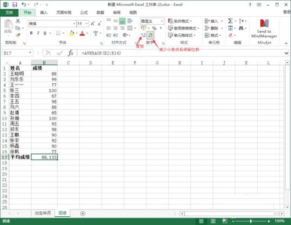
Task: Apply Percent style button
Action: coord(154,28)
